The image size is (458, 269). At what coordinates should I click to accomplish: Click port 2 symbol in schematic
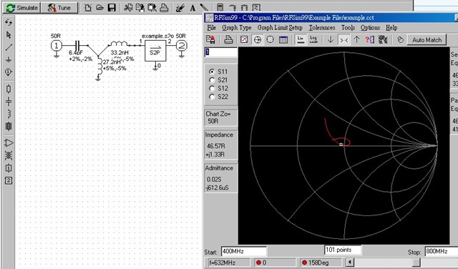pos(181,46)
